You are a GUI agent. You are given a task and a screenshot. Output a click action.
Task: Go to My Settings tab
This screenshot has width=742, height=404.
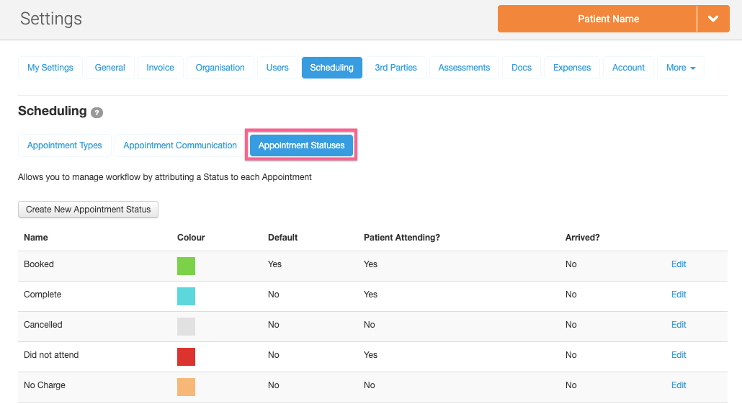(x=50, y=68)
